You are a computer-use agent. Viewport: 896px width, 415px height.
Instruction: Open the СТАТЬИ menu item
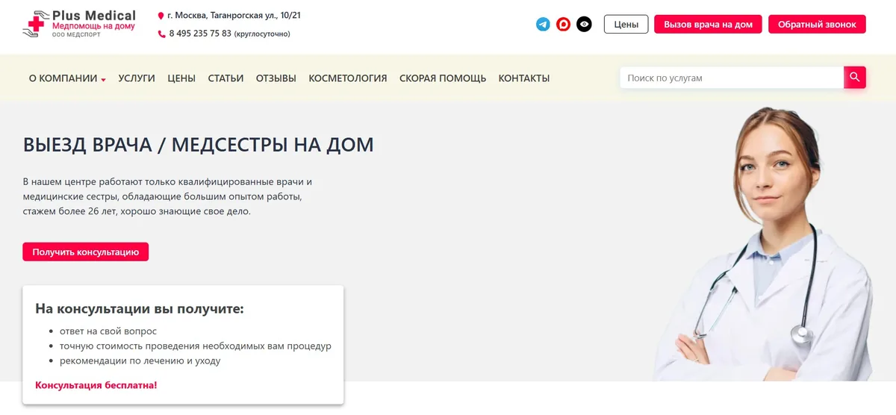(225, 78)
